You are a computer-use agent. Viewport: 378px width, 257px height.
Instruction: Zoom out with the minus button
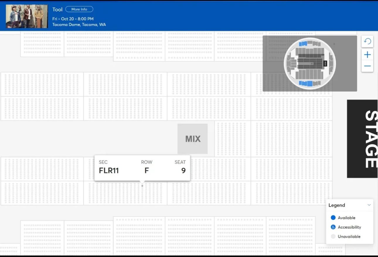(x=367, y=66)
